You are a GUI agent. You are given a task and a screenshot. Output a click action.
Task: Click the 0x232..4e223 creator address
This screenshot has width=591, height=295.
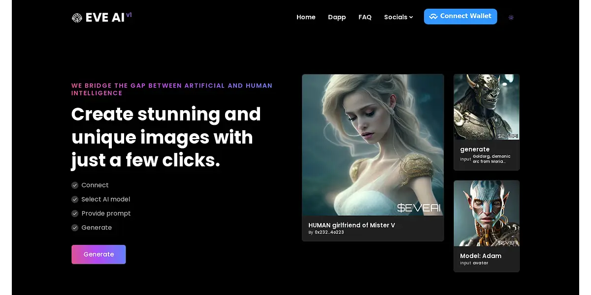click(x=329, y=232)
